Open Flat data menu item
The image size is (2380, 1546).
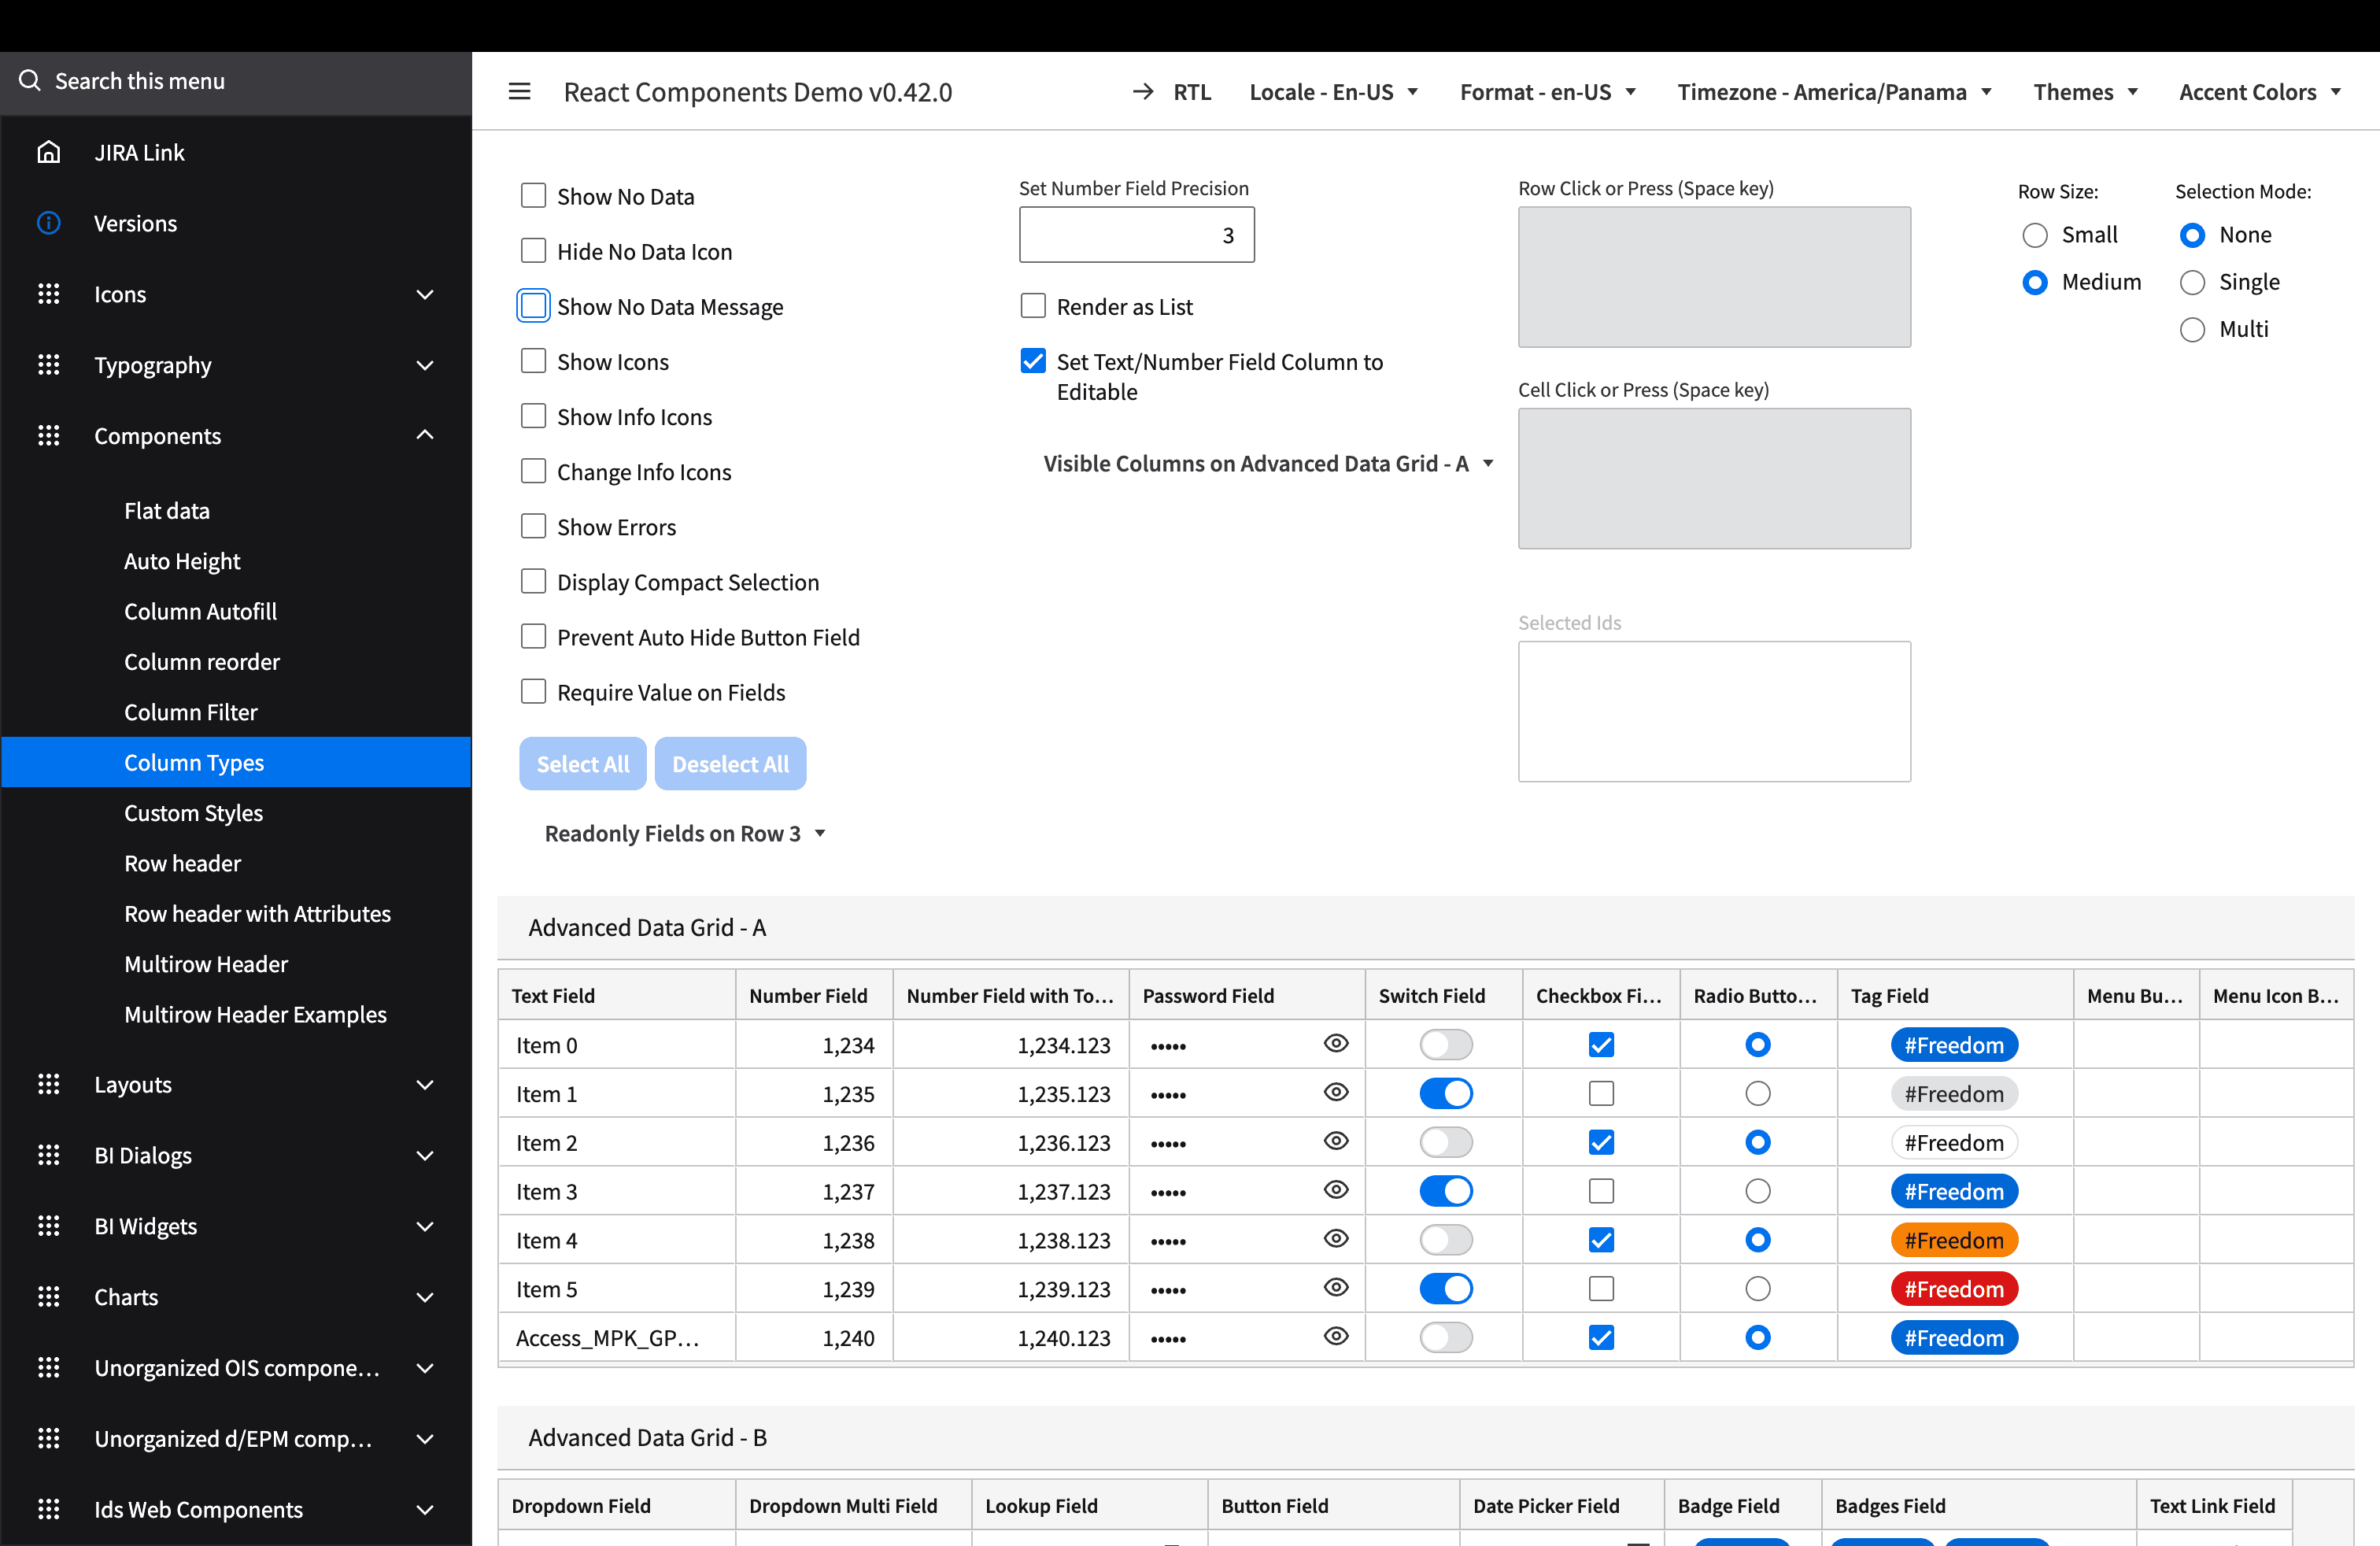(x=167, y=510)
